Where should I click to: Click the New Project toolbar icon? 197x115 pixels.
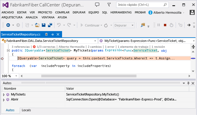tap(27, 25)
